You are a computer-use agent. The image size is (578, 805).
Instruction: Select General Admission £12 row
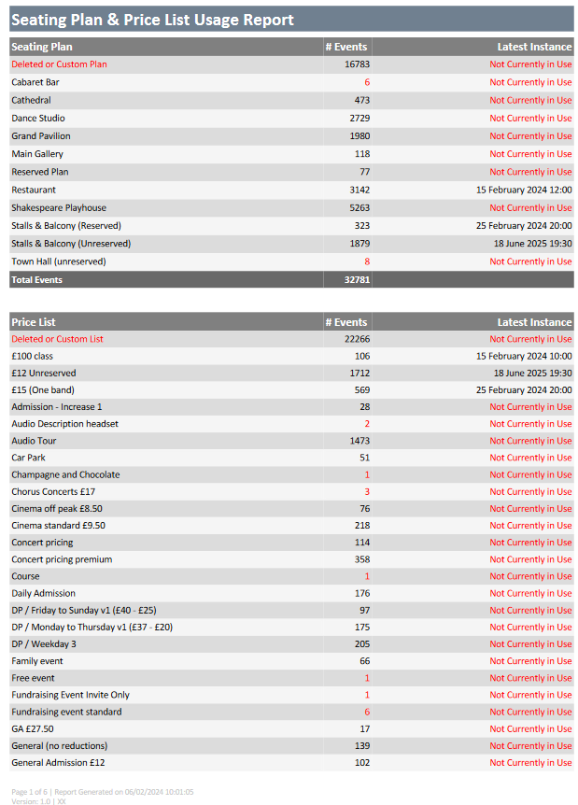[291, 762]
